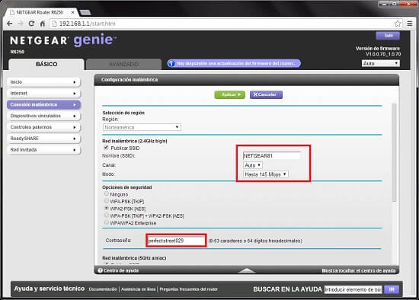Go back with the browser back arrow

[10, 24]
